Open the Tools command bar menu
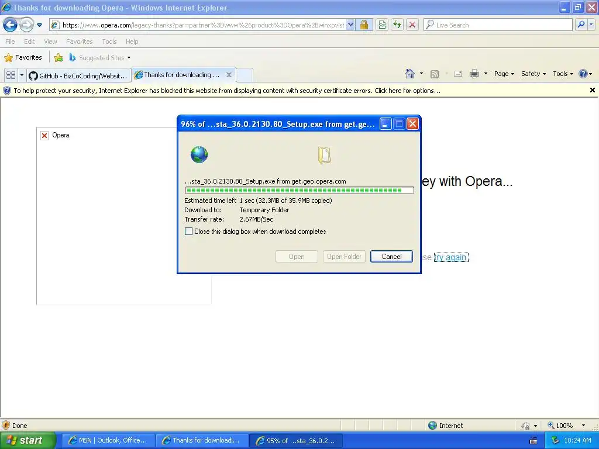 (563, 74)
